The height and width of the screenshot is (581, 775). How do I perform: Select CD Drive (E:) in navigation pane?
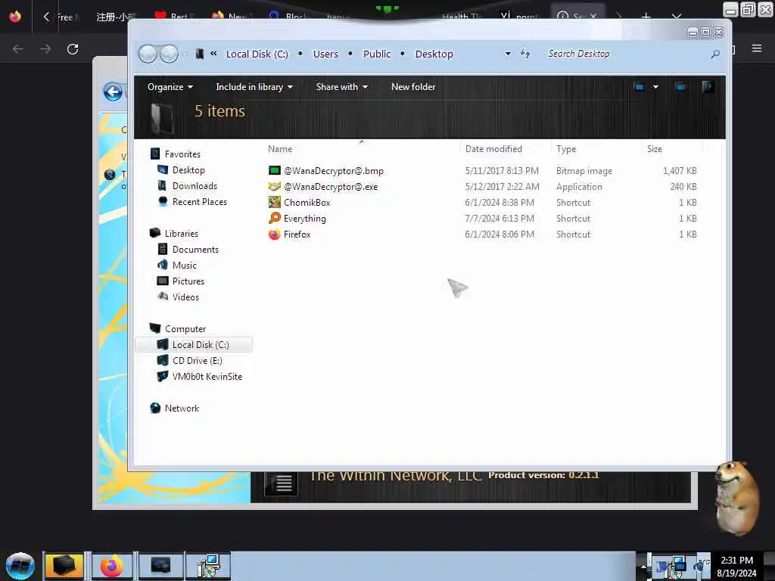pos(198,361)
